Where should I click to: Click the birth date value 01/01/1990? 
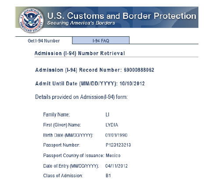116,135
